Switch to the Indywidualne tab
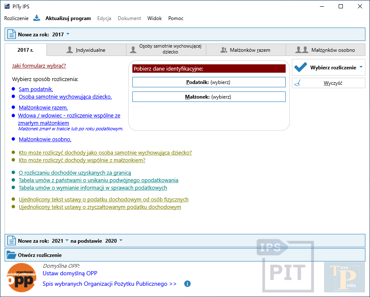 pyautogui.click(x=86, y=50)
